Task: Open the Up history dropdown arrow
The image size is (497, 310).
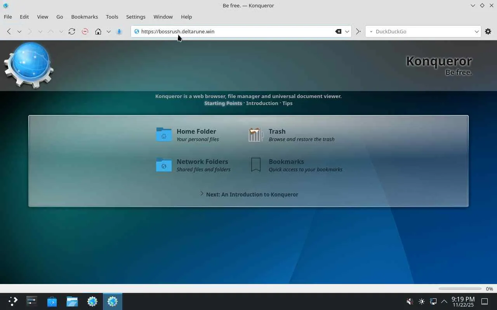Action: click(x=61, y=31)
